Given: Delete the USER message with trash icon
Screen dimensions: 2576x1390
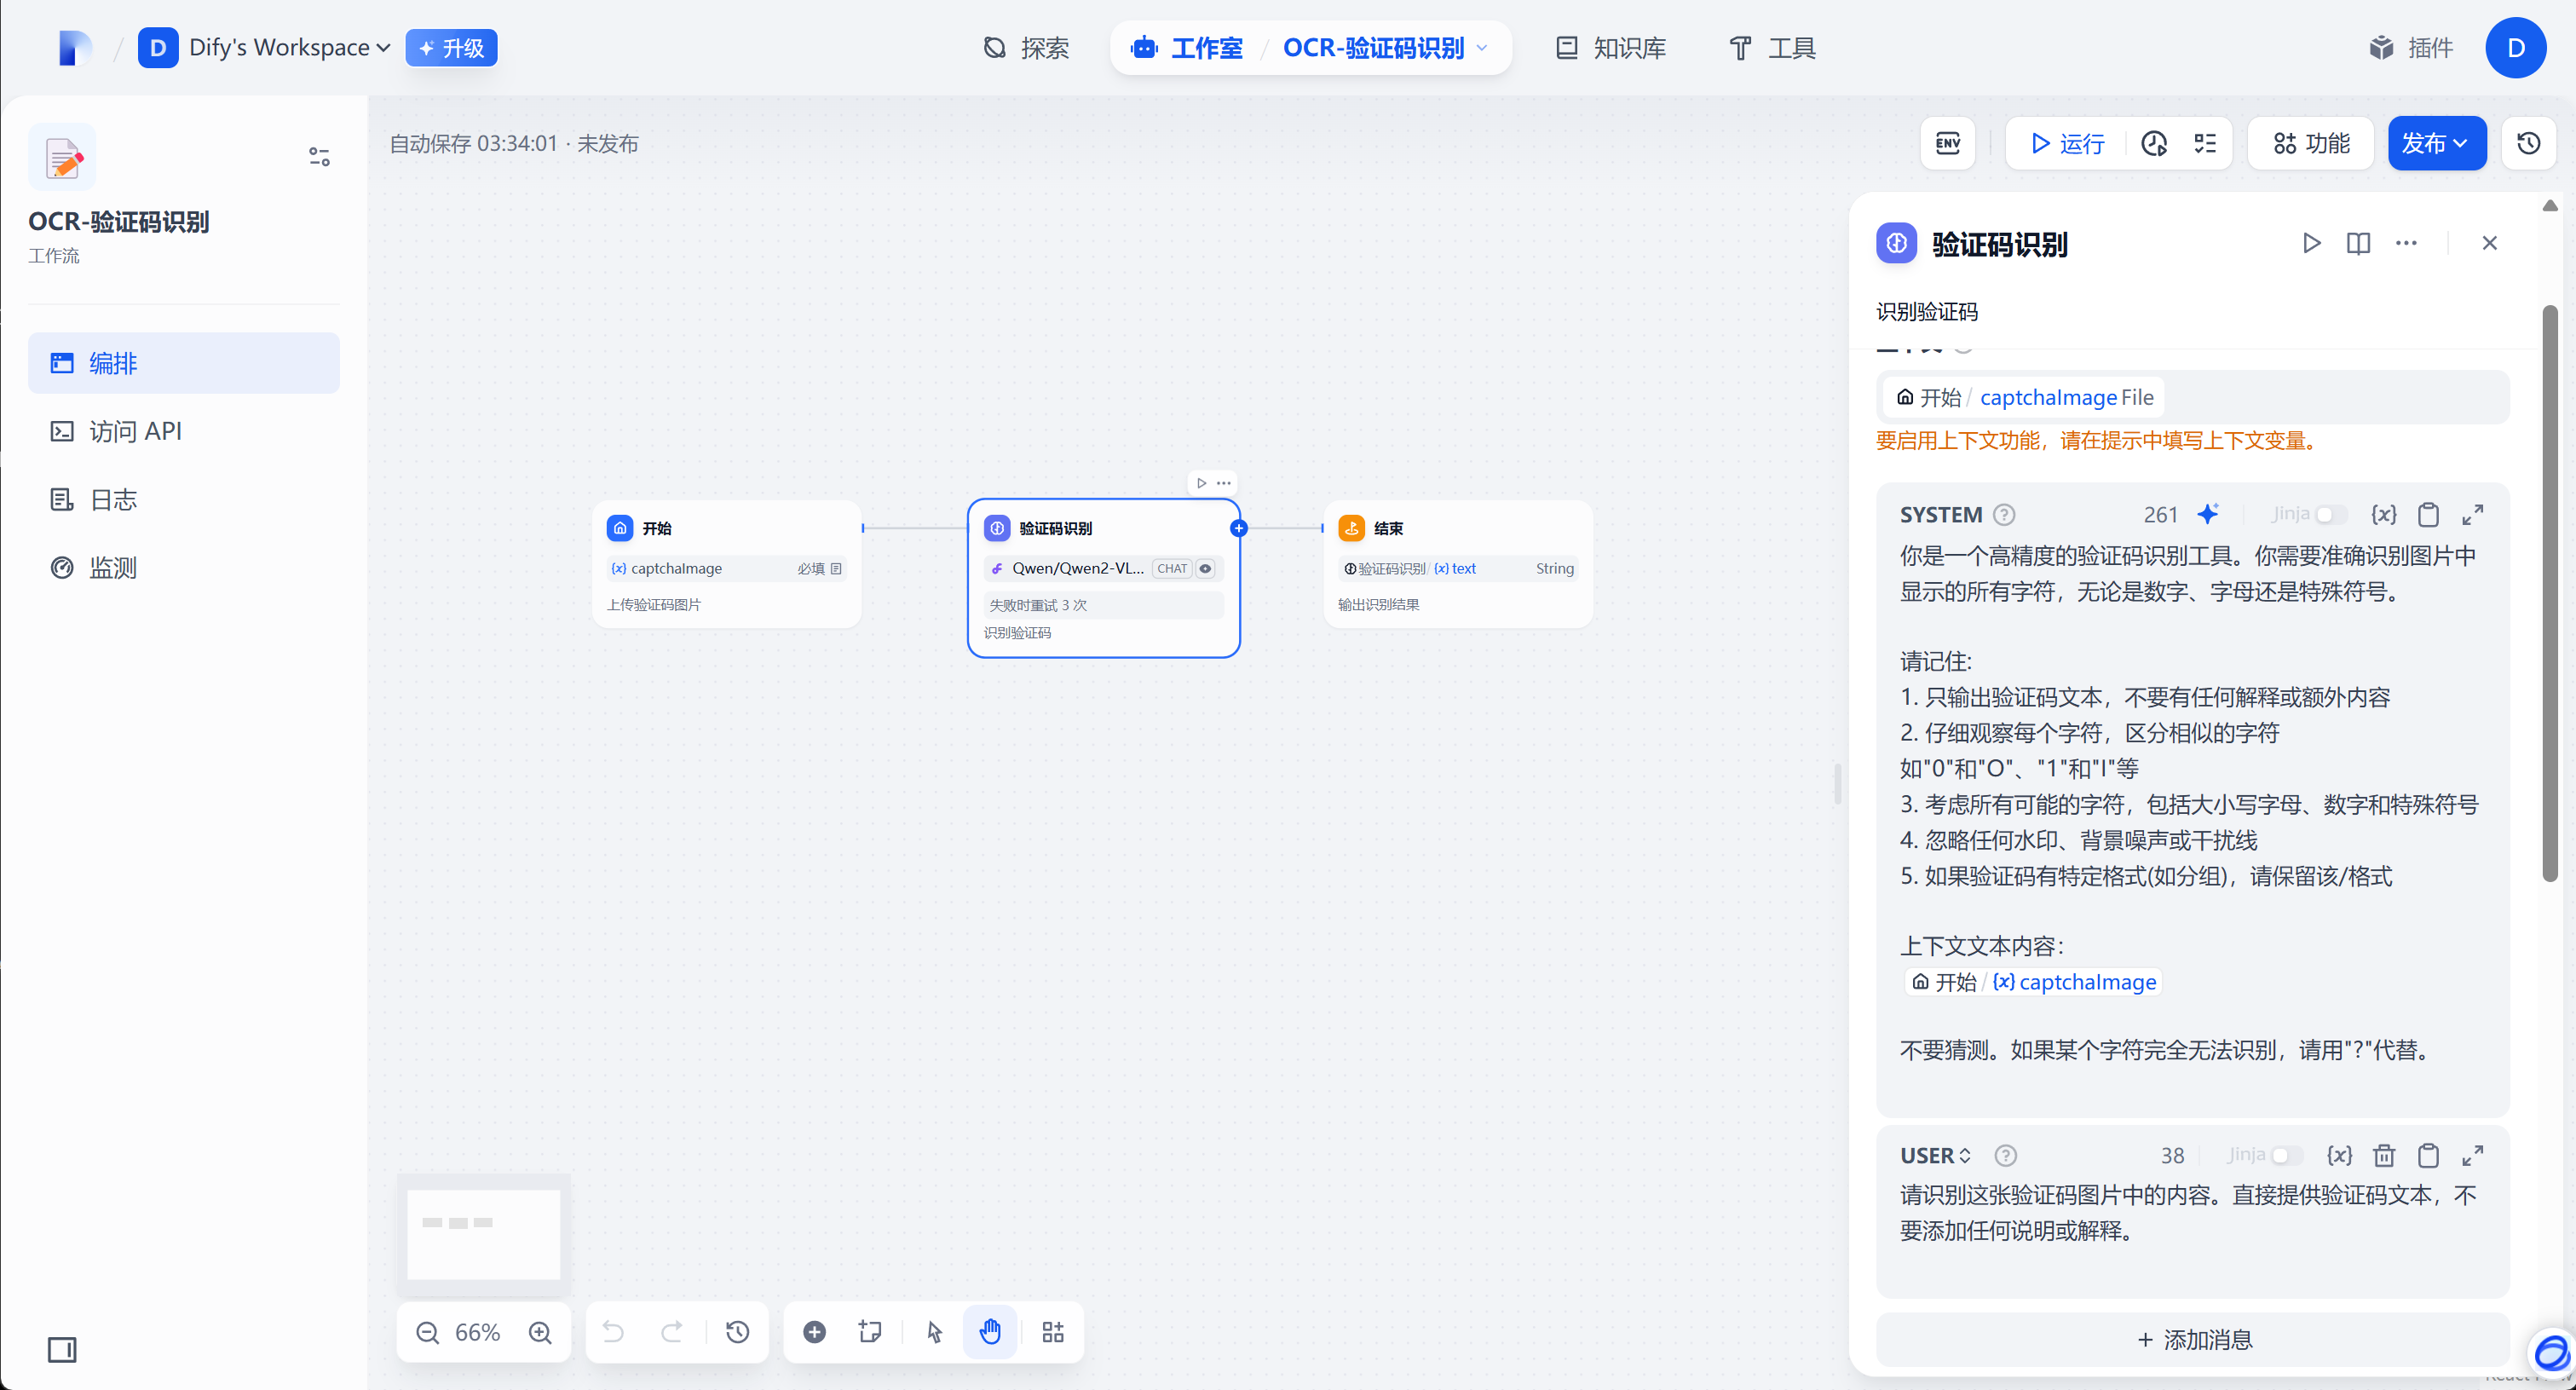Looking at the screenshot, I should pos(2384,1155).
